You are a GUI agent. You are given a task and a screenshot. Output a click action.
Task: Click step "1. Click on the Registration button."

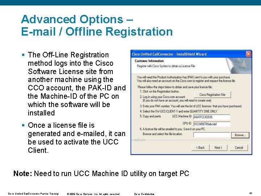point(159,91)
